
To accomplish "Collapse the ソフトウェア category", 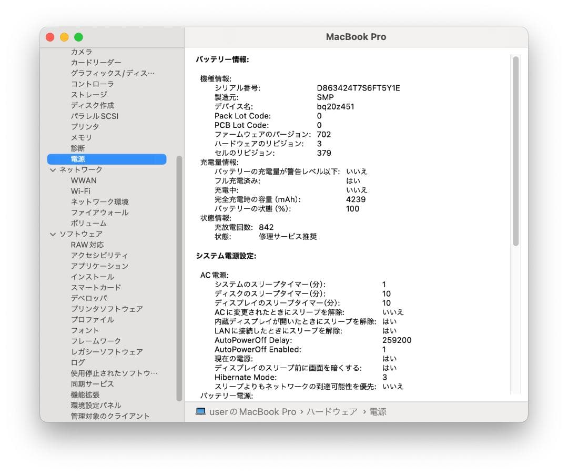I will pos(53,234).
